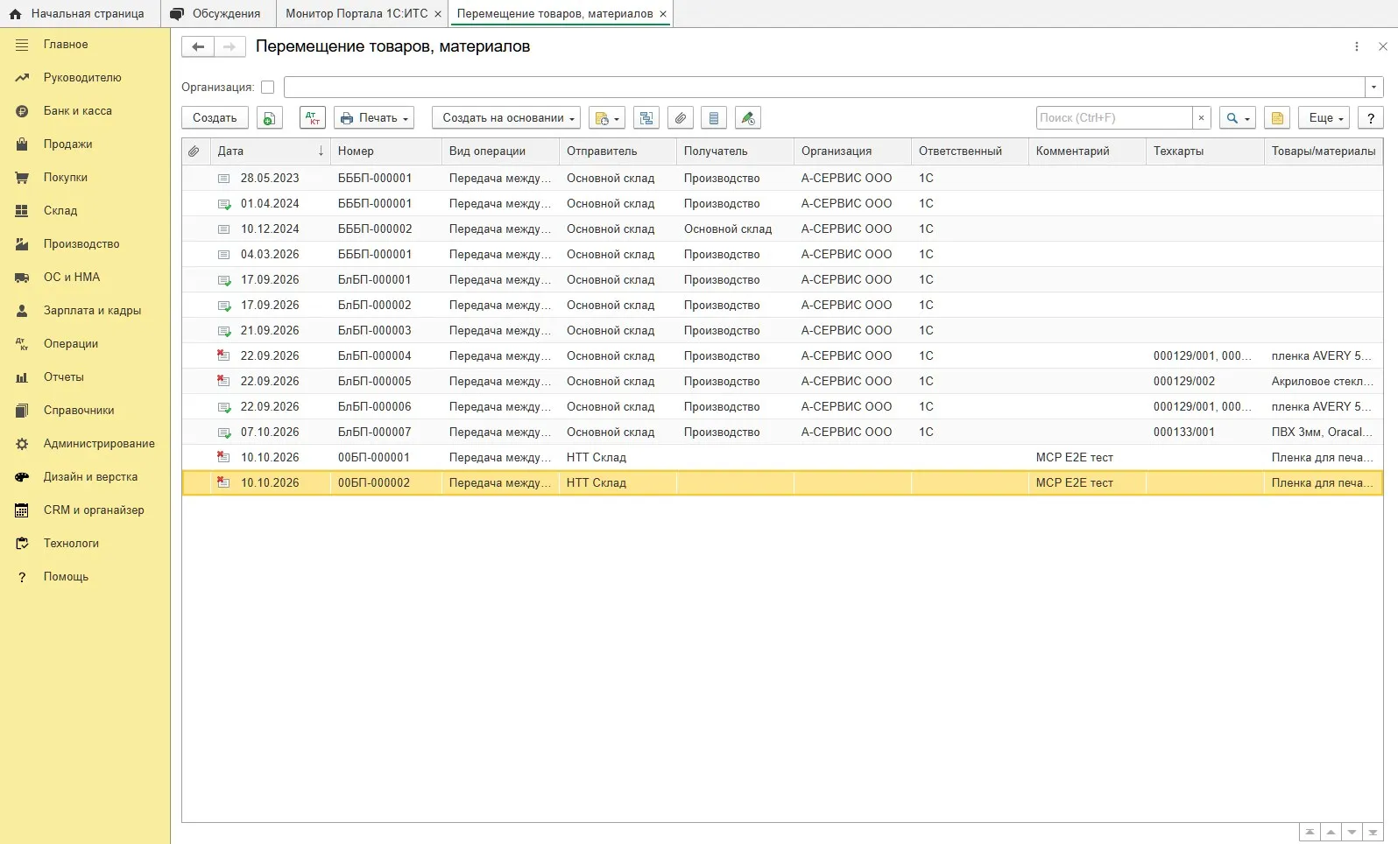The width and height of the screenshot is (1398, 844).
Task: Jump to list end with bottom-right arrow
Action: (x=1373, y=833)
